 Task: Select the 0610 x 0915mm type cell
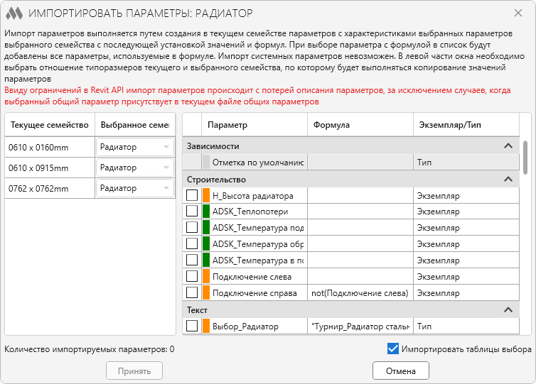[50, 168]
